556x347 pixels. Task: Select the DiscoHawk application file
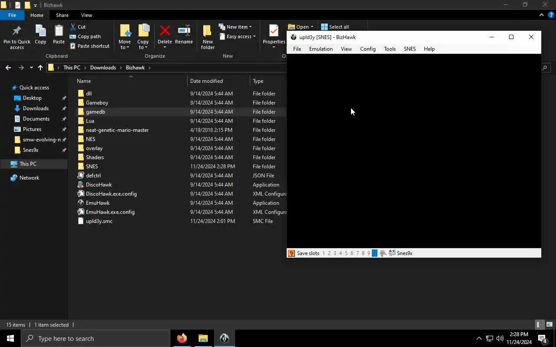pyautogui.click(x=99, y=185)
